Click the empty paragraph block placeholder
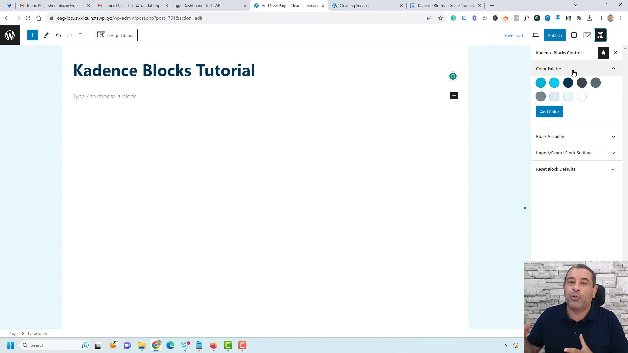 click(104, 96)
